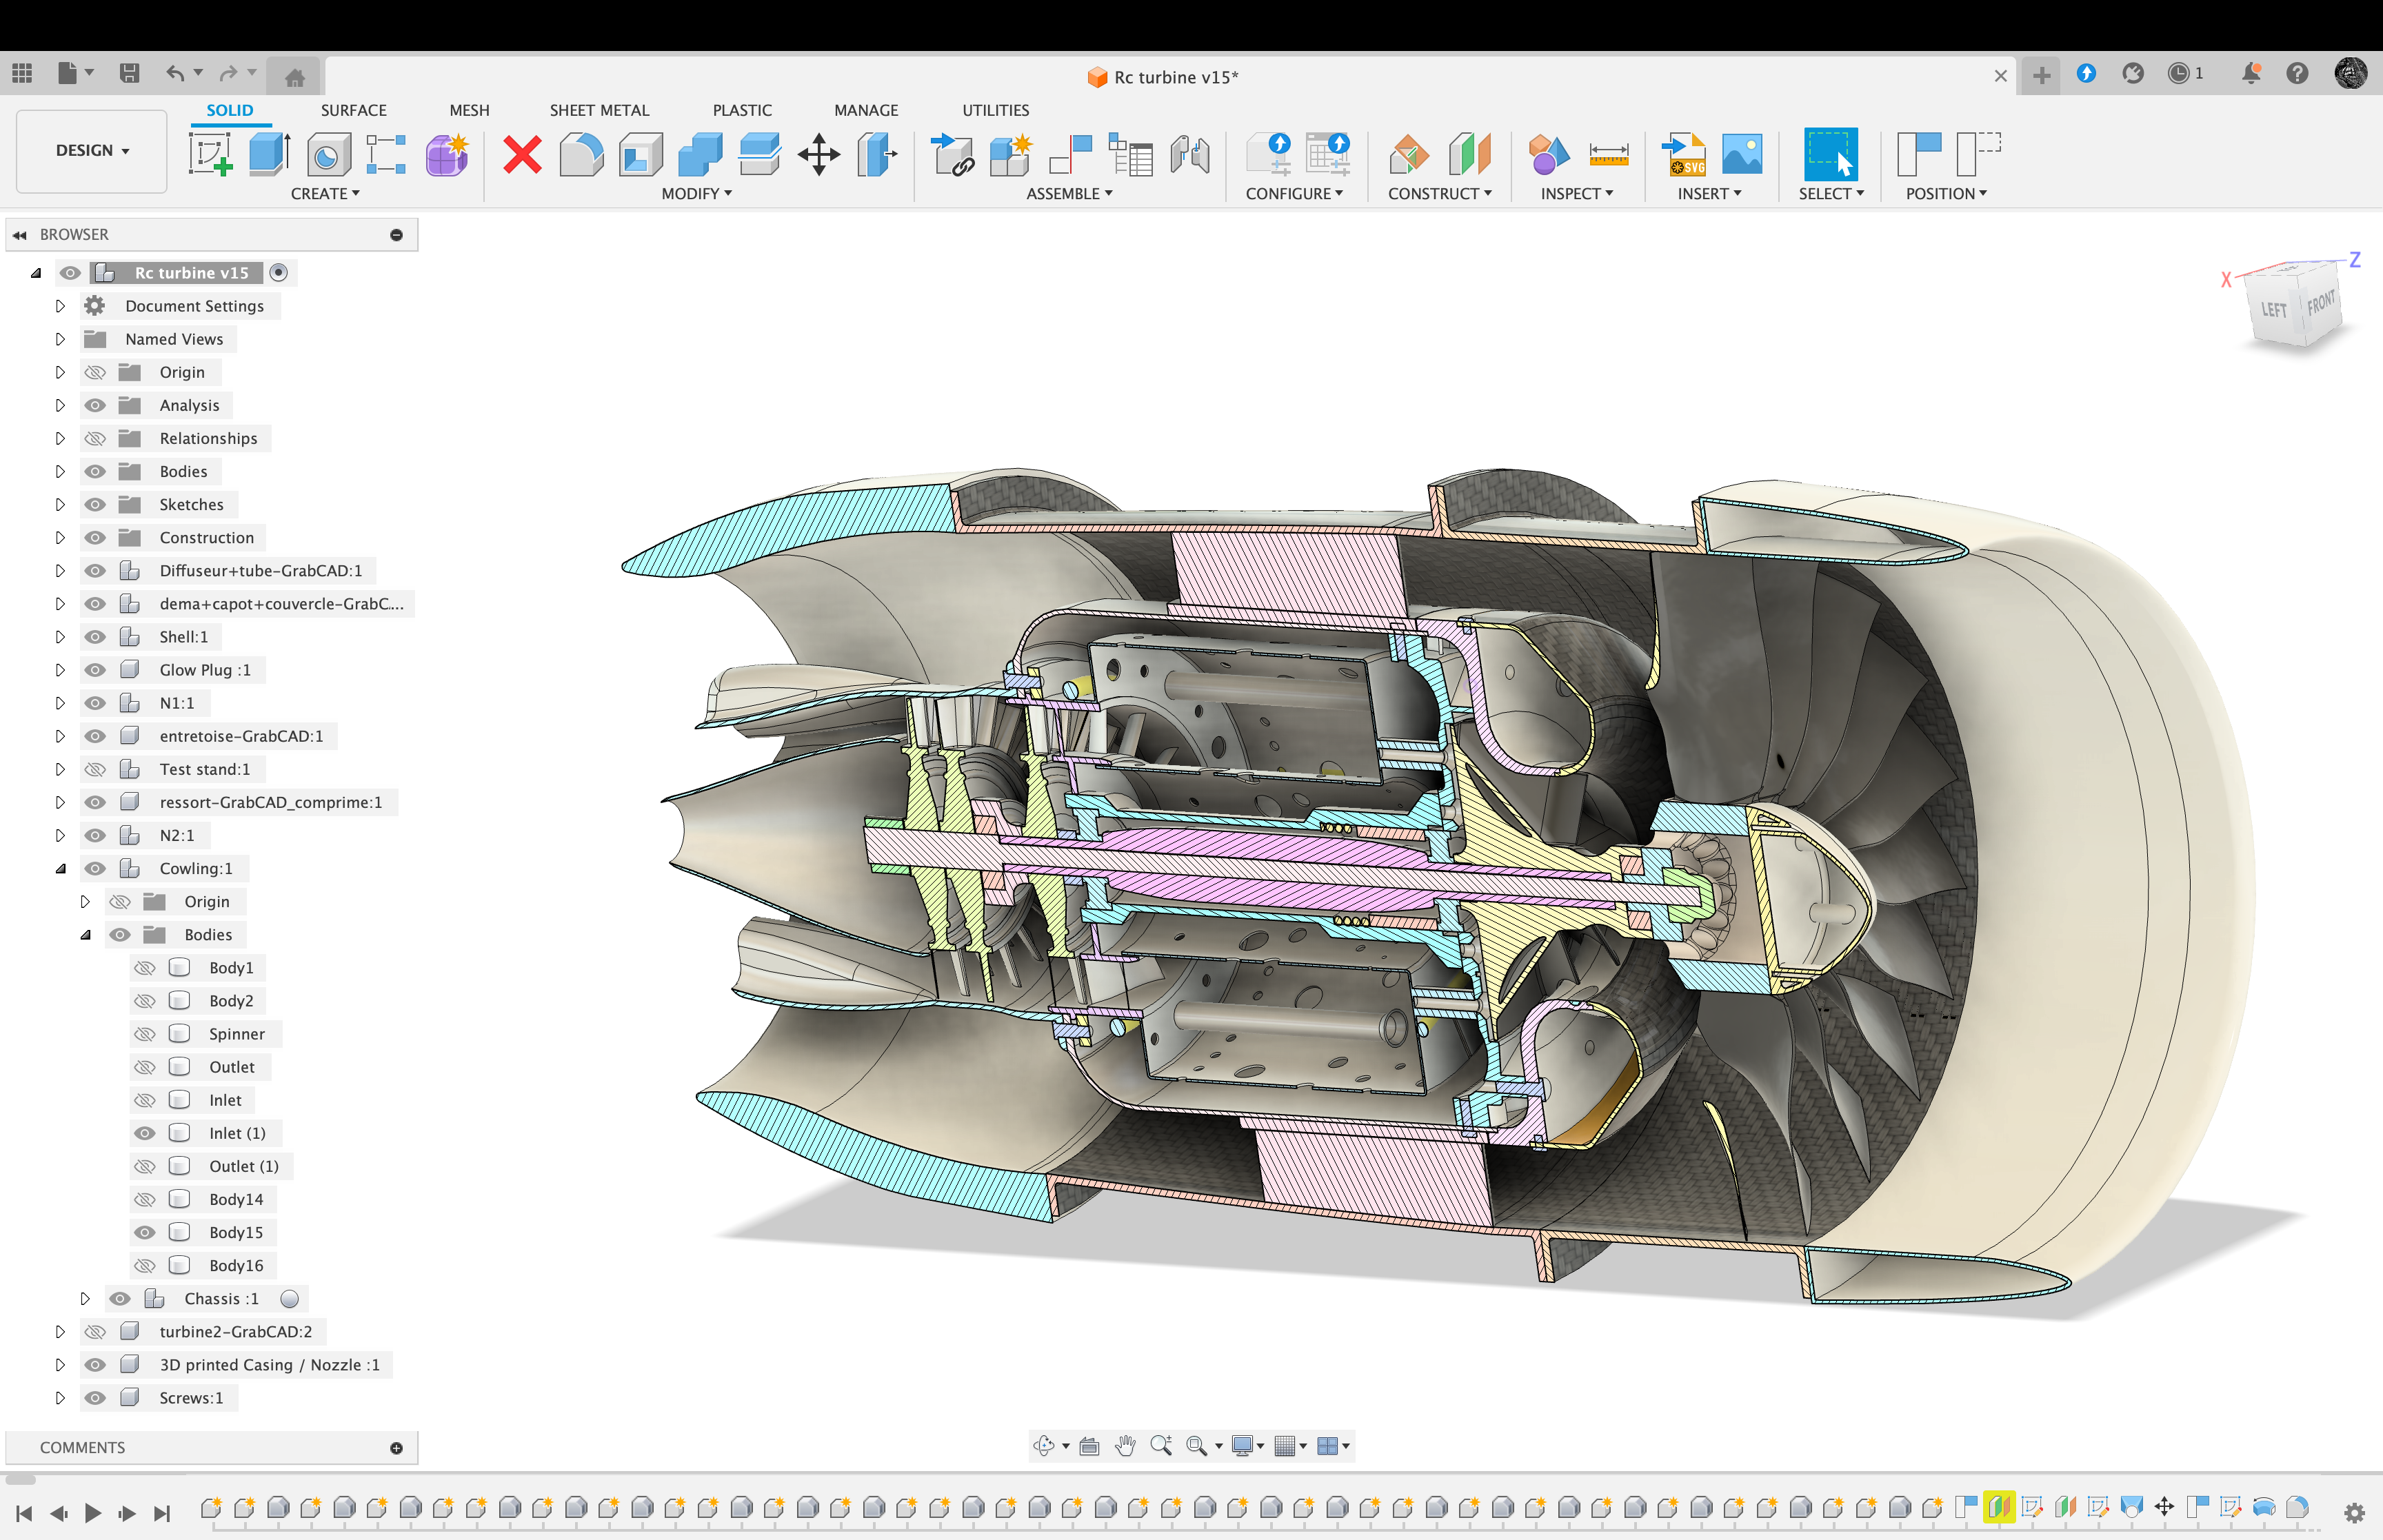Show the Test stand:1 component
Image resolution: width=2383 pixels, height=1540 pixels.
[x=95, y=769]
